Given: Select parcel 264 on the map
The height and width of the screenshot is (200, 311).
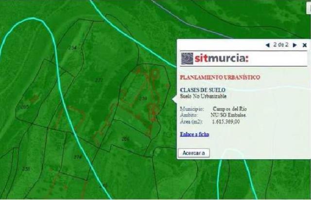Looking at the screenshot, I should [x=125, y=139].
